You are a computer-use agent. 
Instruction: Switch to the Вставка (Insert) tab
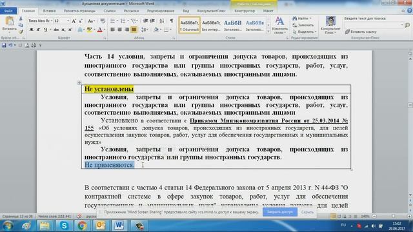click(49, 11)
